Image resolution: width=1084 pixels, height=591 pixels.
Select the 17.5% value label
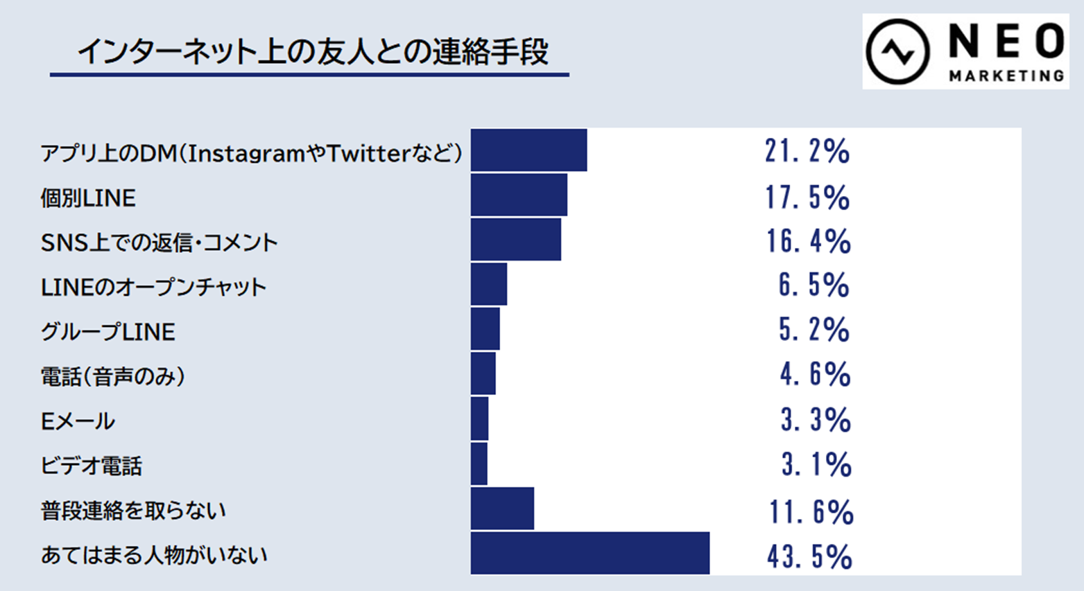coord(807,197)
